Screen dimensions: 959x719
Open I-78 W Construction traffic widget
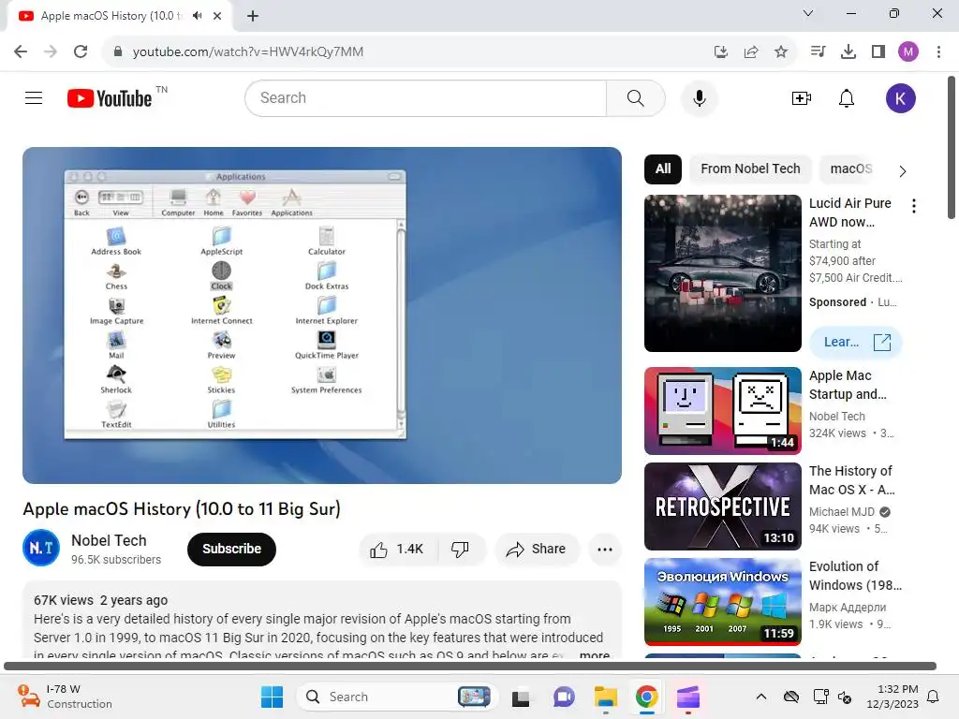click(x=65, y=697)
